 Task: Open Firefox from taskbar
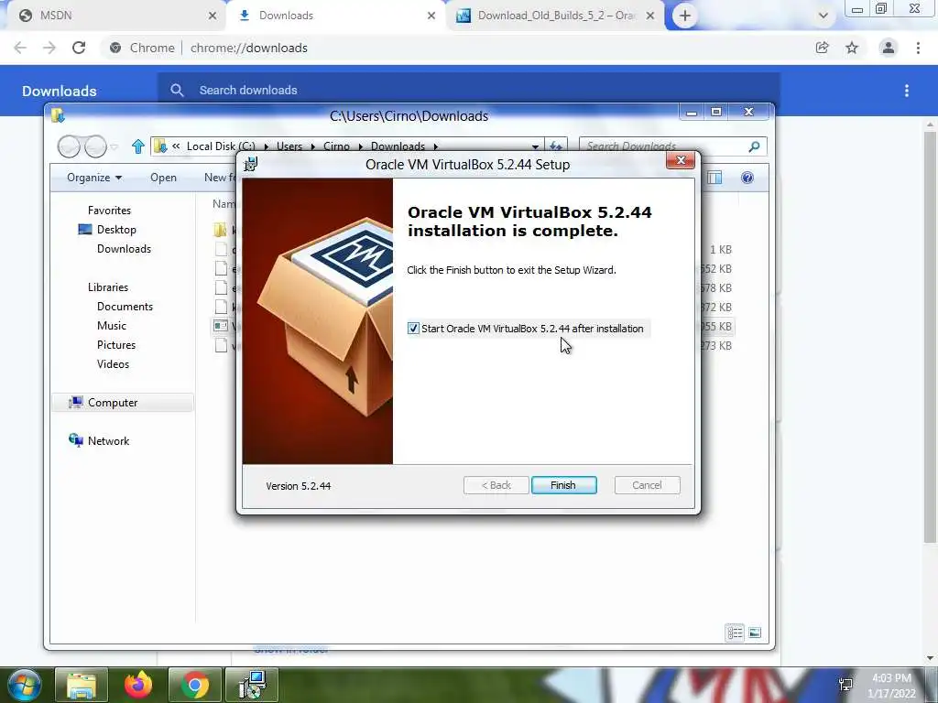138,685
